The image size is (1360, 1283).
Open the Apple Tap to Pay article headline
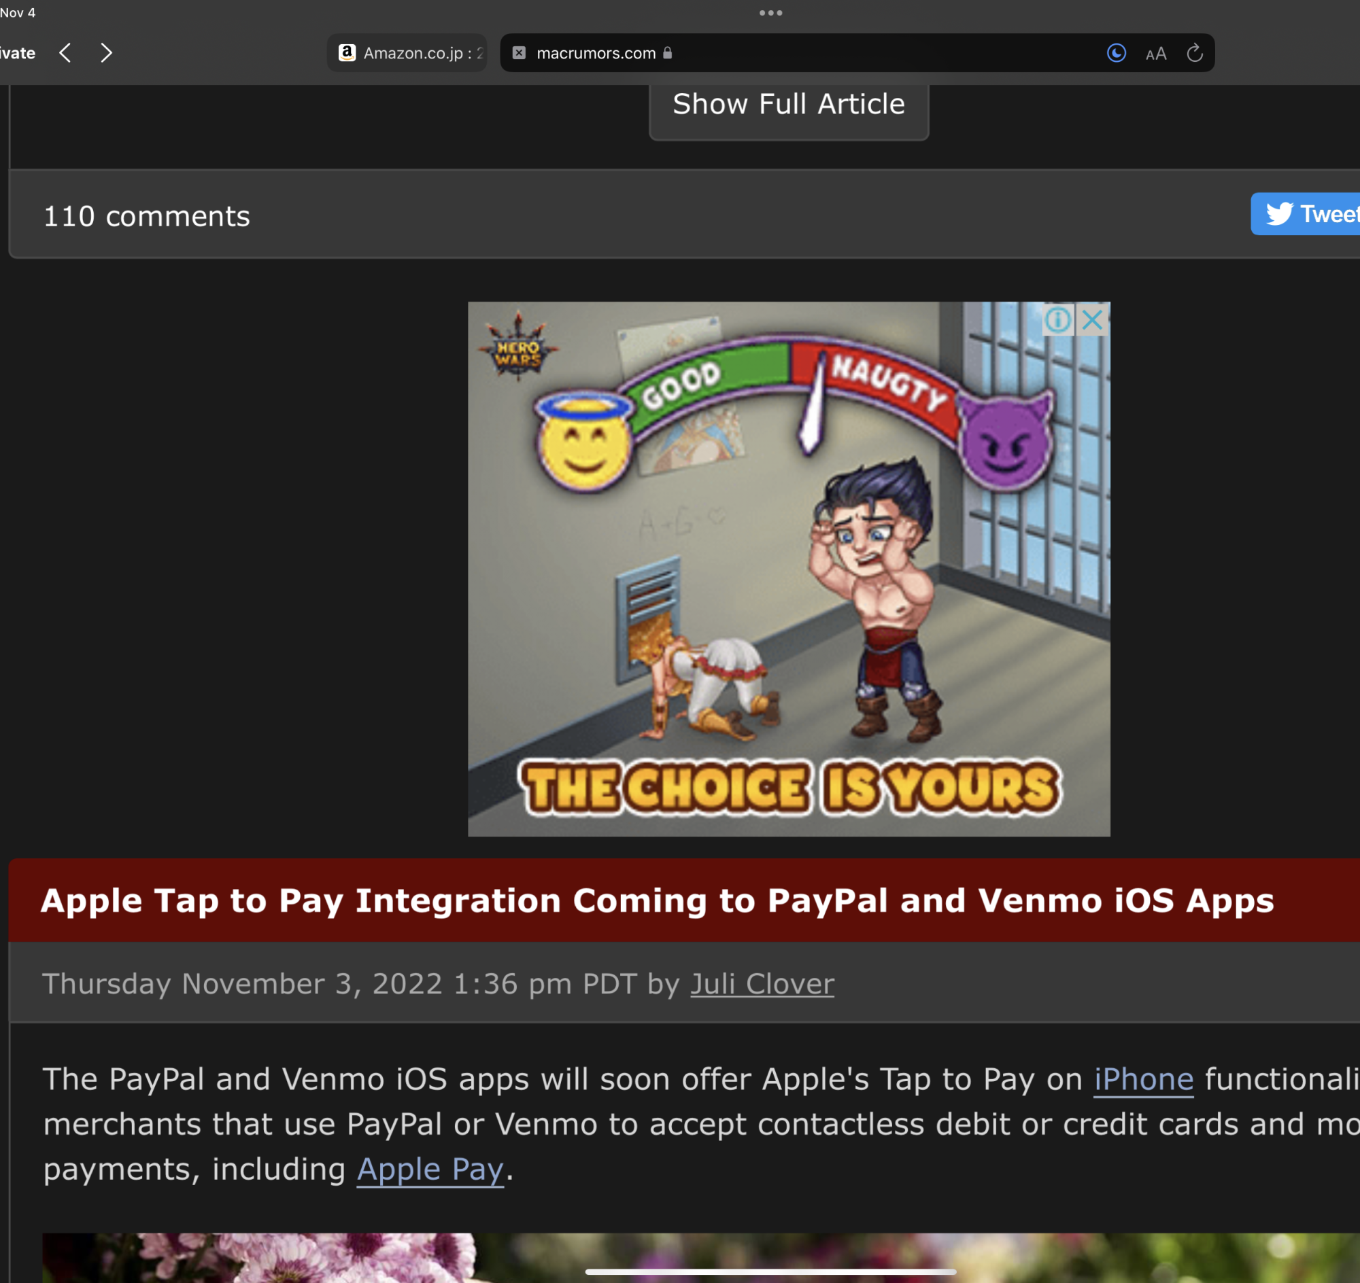click(x=656, y=900)
